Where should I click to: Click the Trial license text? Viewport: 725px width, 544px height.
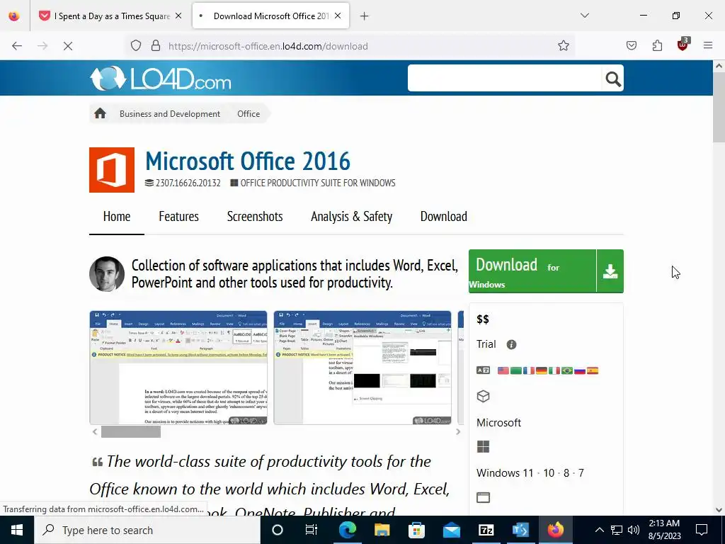(x=486, y=344)
